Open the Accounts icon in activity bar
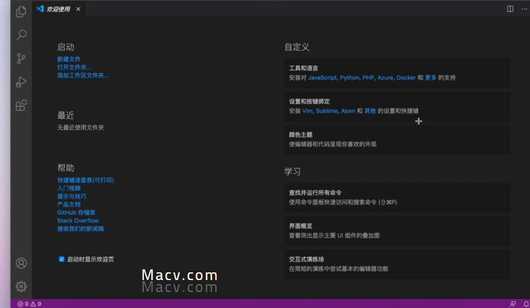Viewport: 530px width, 308px height. [x=21, y=263]
